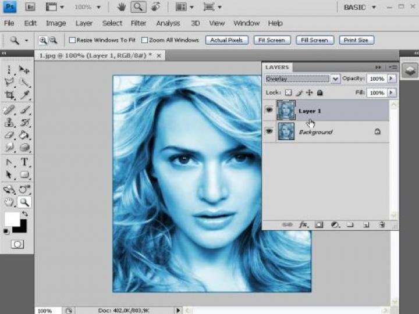This screenshot has height=314, width=419.
Task: Open the Filter menu
Action: pos(139,23)
